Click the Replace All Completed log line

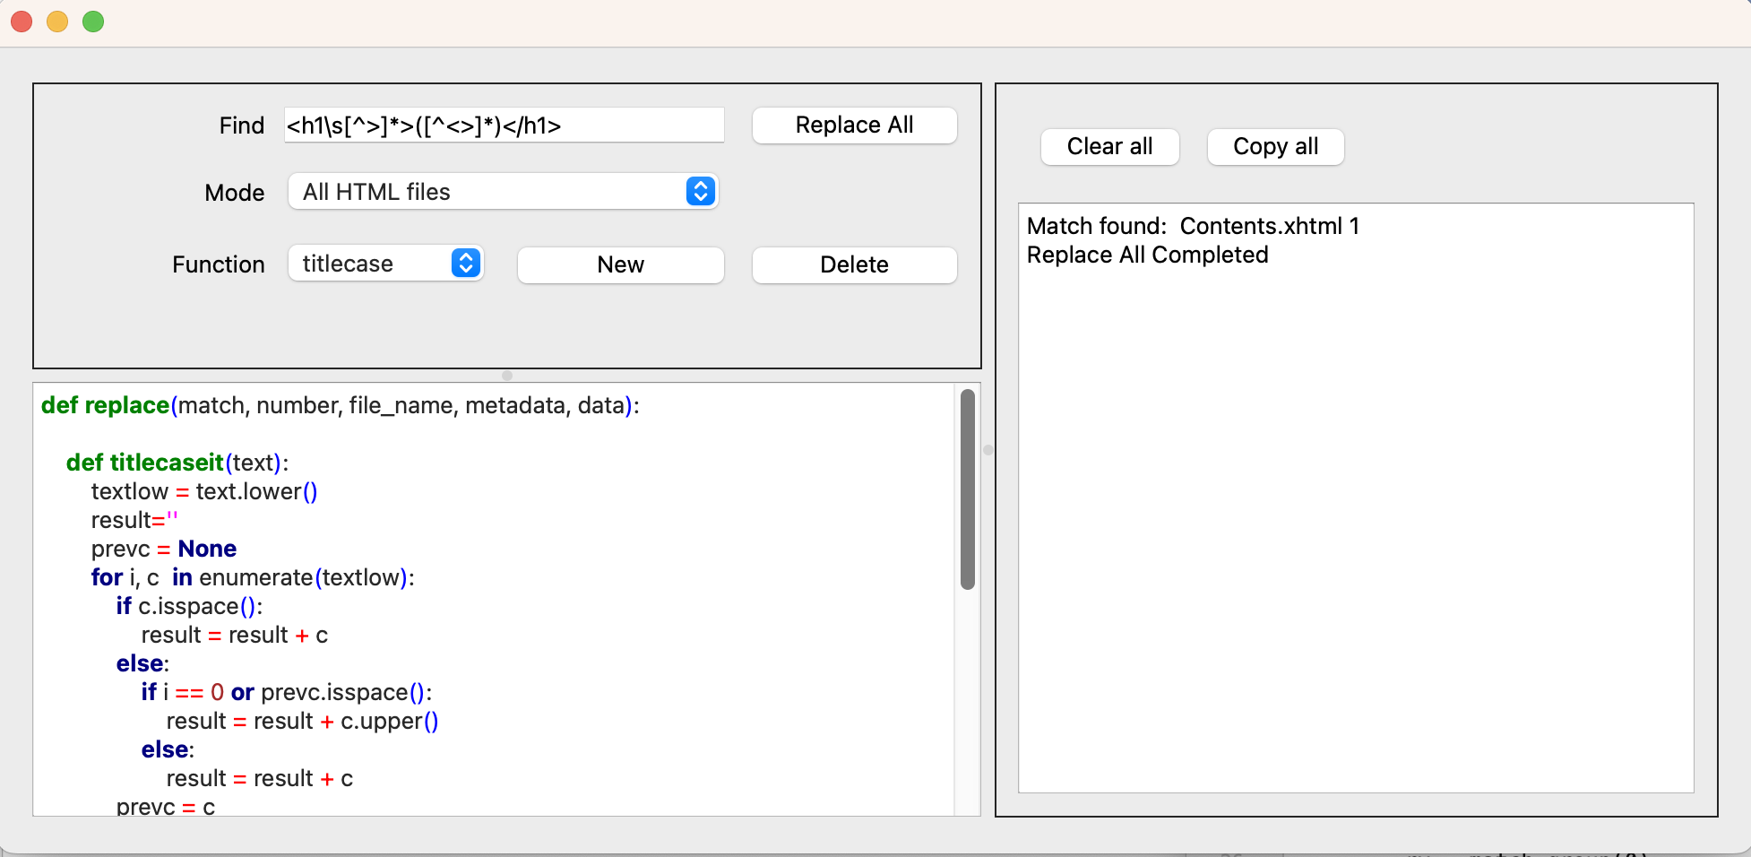click(x=1147, y=255)
